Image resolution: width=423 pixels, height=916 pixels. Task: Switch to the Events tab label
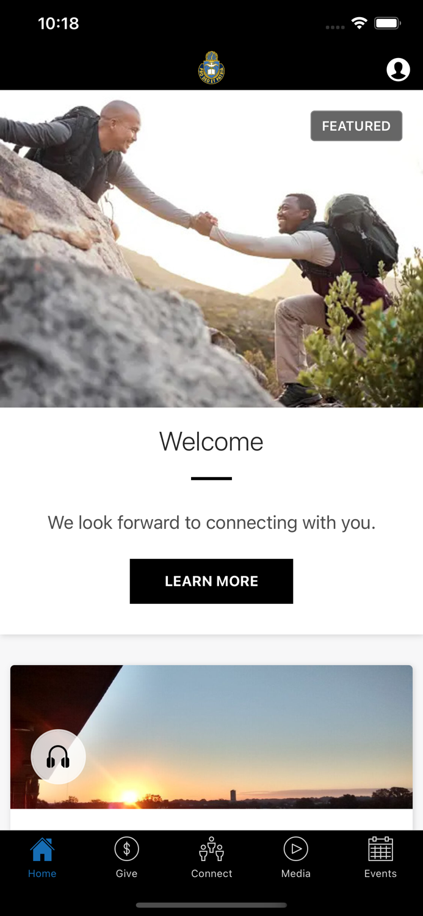tap(380, 873)
